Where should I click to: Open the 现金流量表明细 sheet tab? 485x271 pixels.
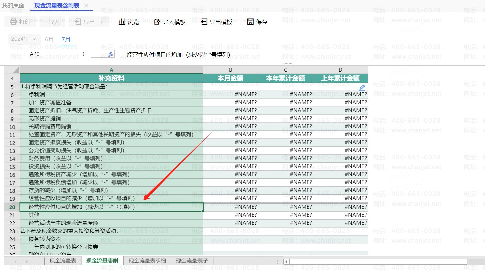[147, 261]
